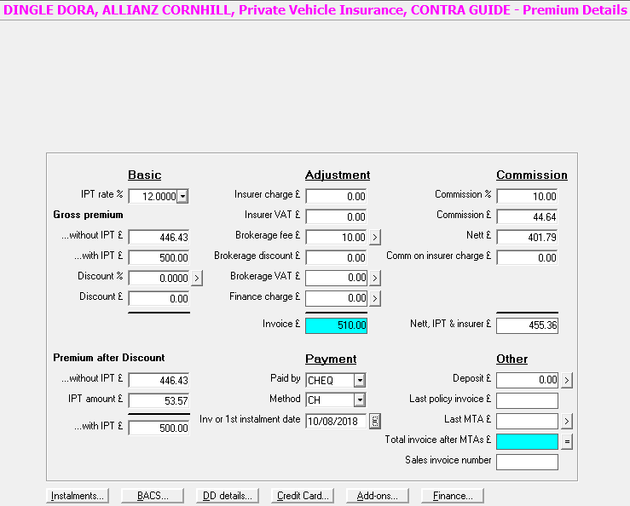This screenshot has height=506, width=630.
Task: Click the Brokerage discount field
Action: (336, 257)
